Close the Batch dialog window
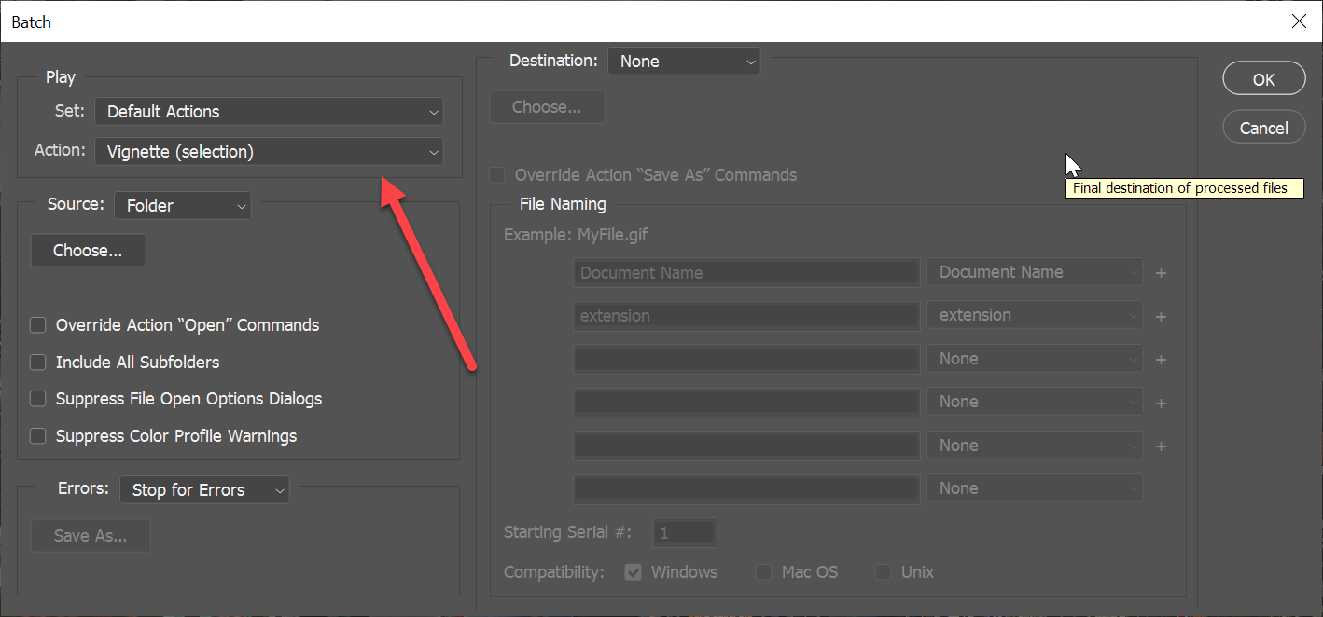The height and width of the screenshot is (617, 1323). point(1299,21)
